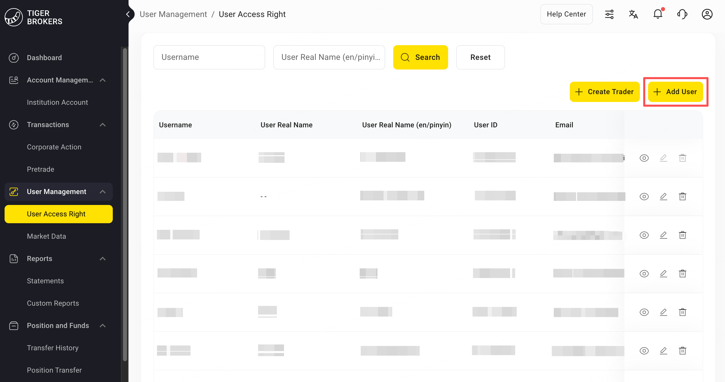Click the eye icon in fourth row

(x=644, y=273)
